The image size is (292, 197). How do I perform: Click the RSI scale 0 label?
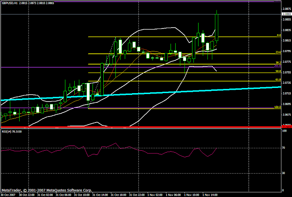[283, 190]
